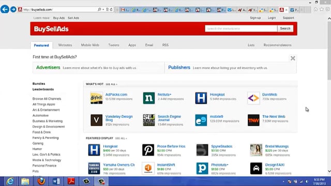Open the Leaderboards sidebar link
Viewport: 331px width, 186px height.
(x=43, y=89)
